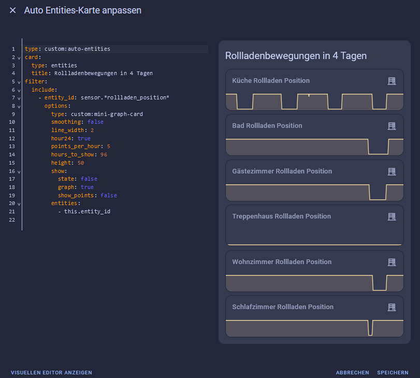Click the 'hours_to_show: 96' code line
This screenshot has height=378, width=420.
click(79, 155)
